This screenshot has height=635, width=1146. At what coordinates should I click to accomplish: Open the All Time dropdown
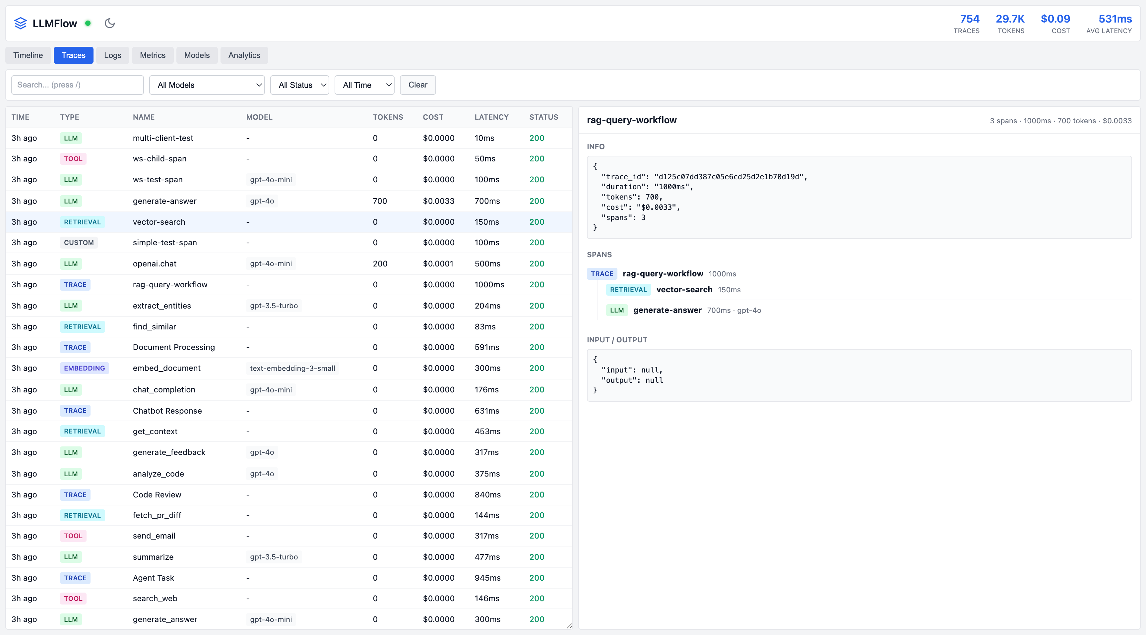pyautogui.click(x=364, y=85)
